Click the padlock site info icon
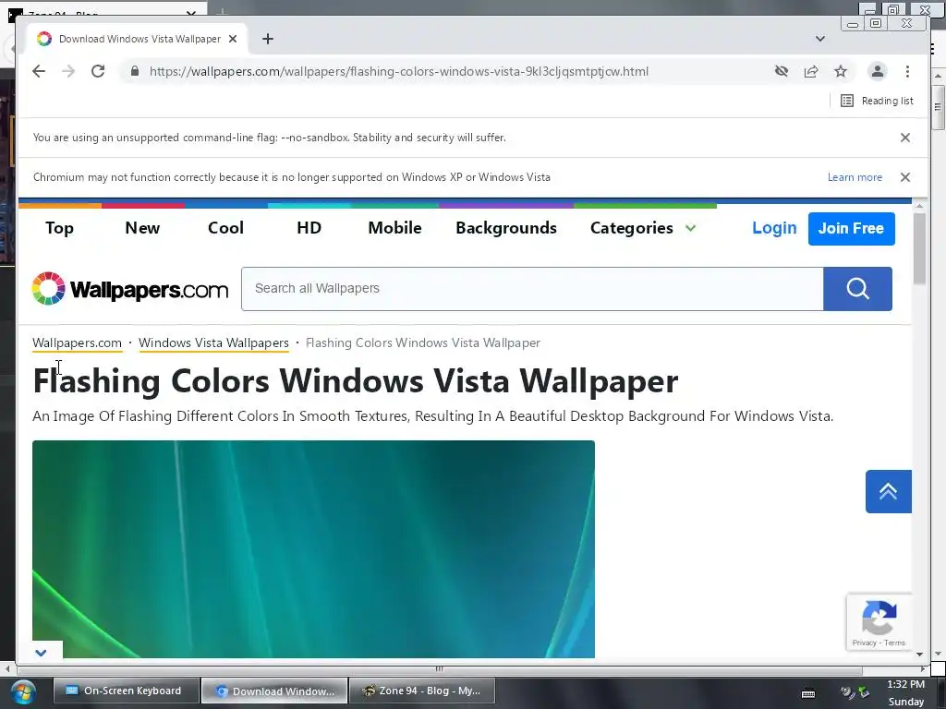The width and height of the screenshot is (946, 709). click(135, 71)
